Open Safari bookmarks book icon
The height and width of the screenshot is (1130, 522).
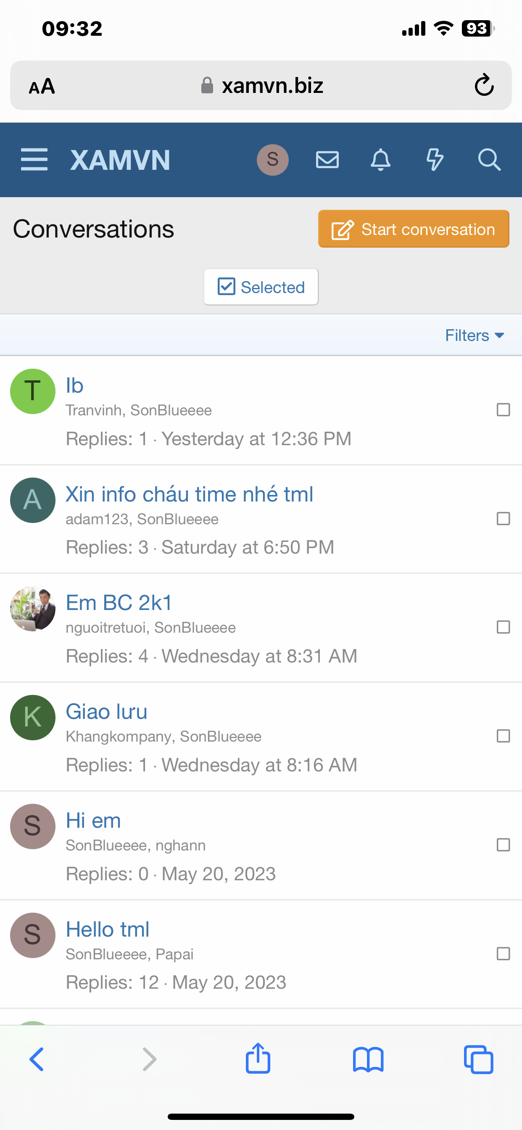pyautogui.click(x=368, y=1060)
